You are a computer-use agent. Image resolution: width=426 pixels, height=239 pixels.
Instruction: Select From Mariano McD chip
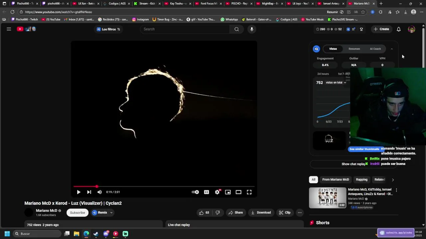pyautogui.click(x=335, y=180)
